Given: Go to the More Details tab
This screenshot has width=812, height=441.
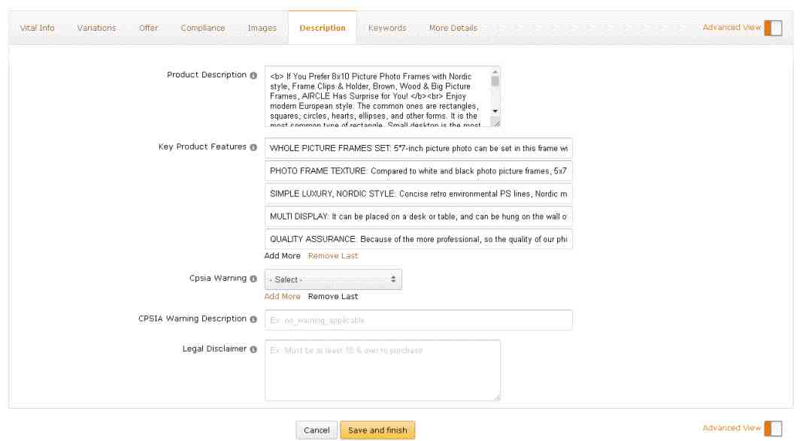Looking at the screenshot, I should pos(453,28).
